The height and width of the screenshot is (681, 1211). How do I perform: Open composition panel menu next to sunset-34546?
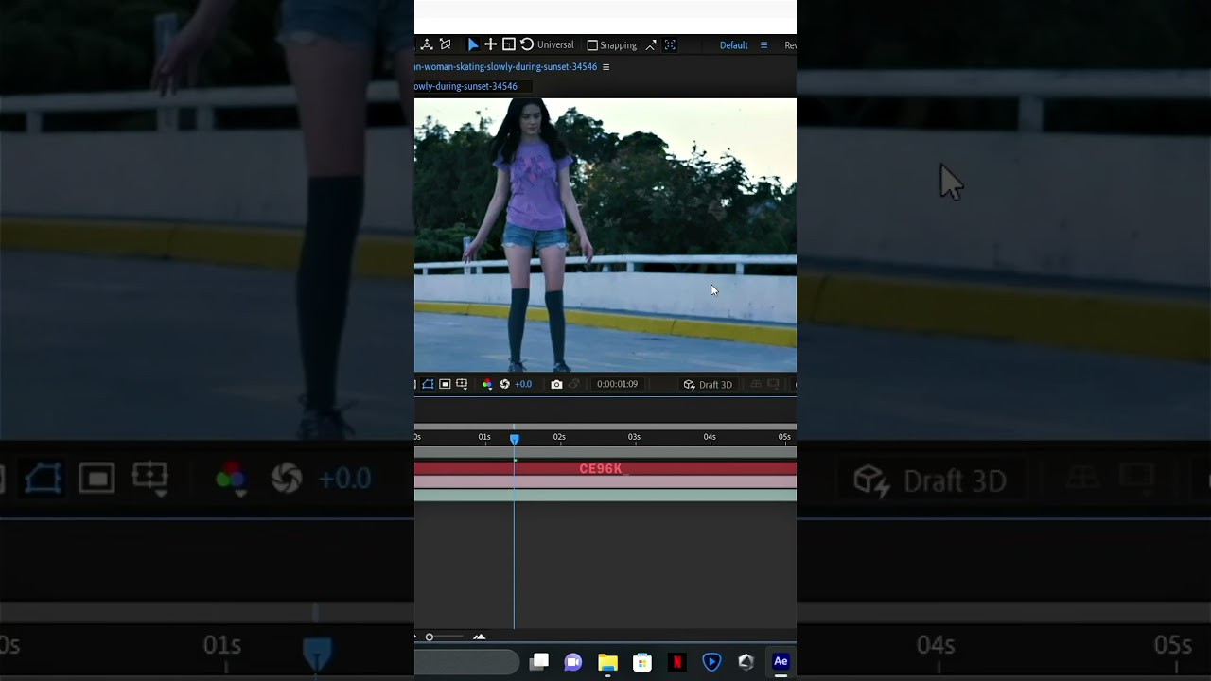pos(605,67)
